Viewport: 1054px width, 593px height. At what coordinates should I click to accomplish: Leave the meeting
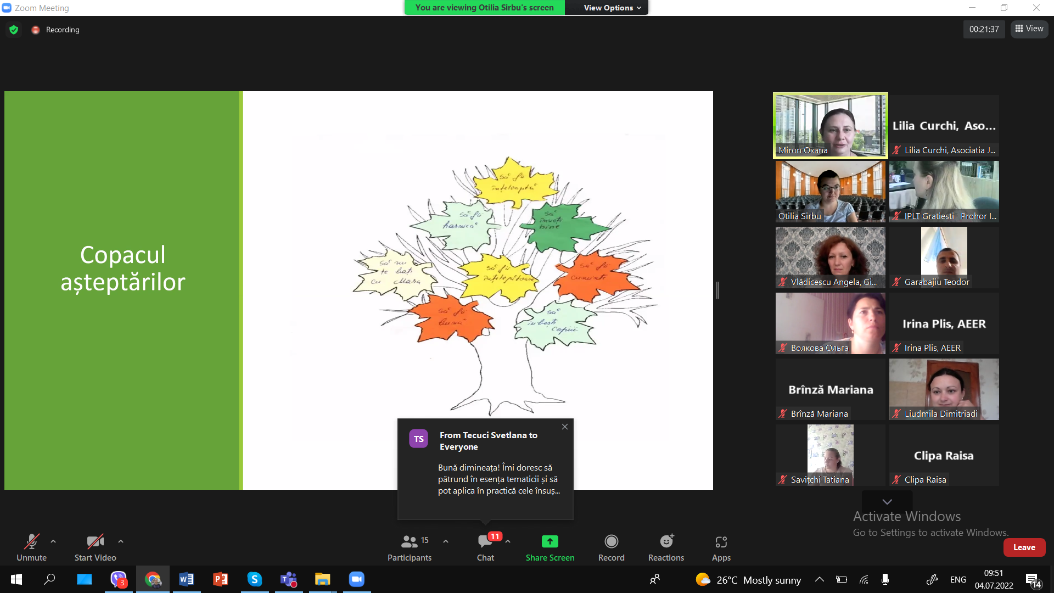coord(1024,547)
